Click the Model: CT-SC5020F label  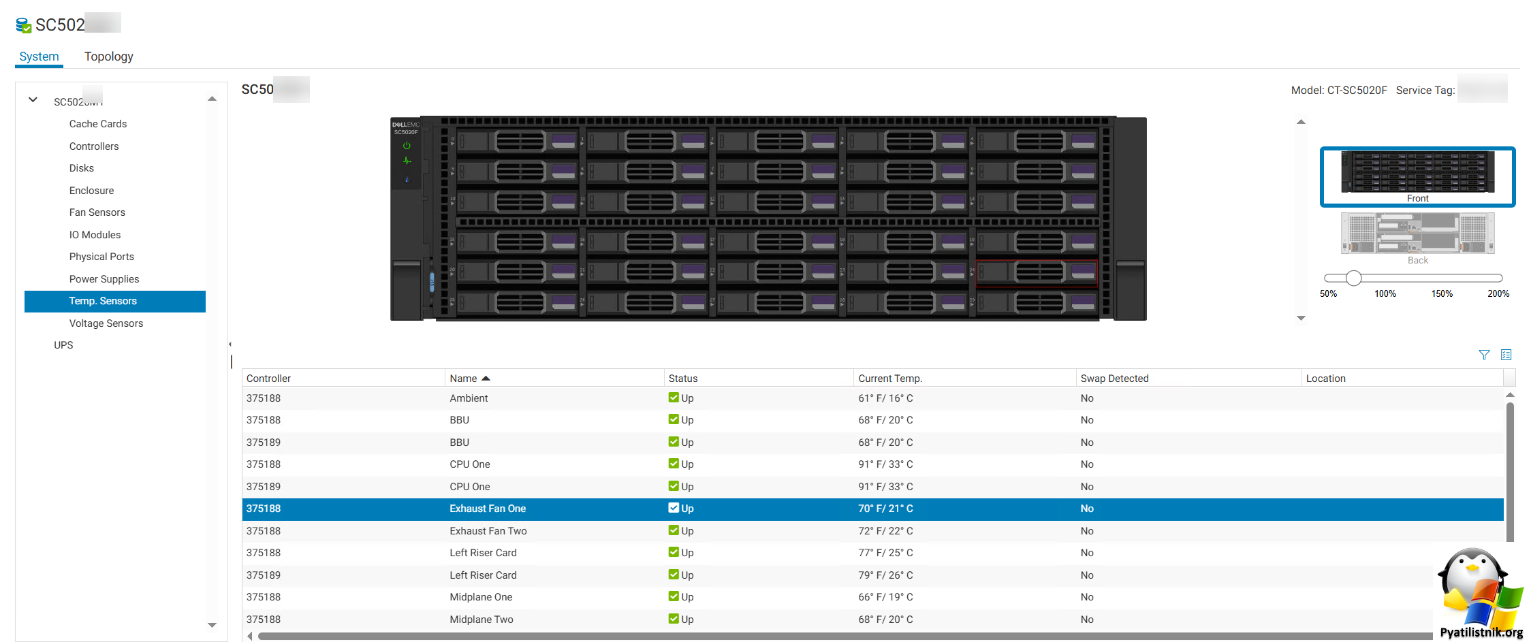coord(1339,90)
